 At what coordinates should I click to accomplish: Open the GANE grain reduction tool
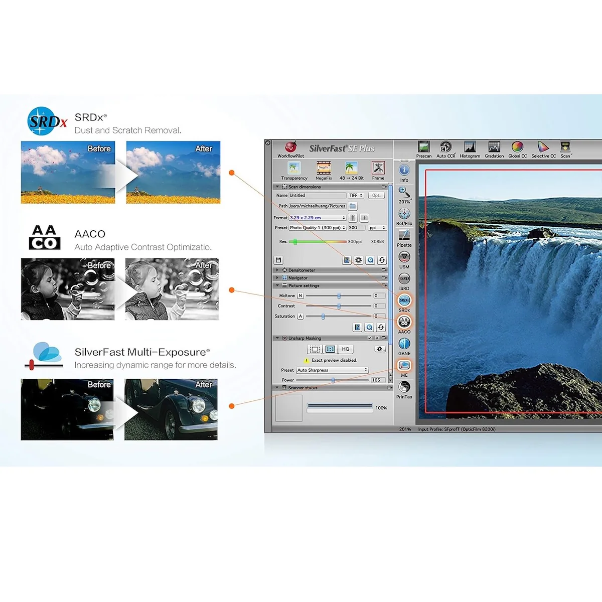[404, 343]
